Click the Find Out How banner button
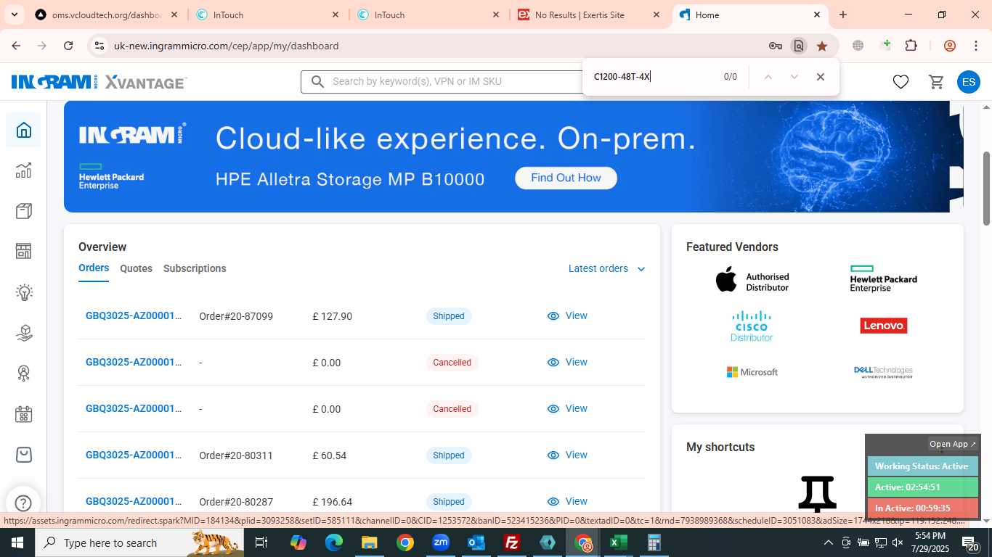Viewport: 992px width, 557px height. pos(566,178)
